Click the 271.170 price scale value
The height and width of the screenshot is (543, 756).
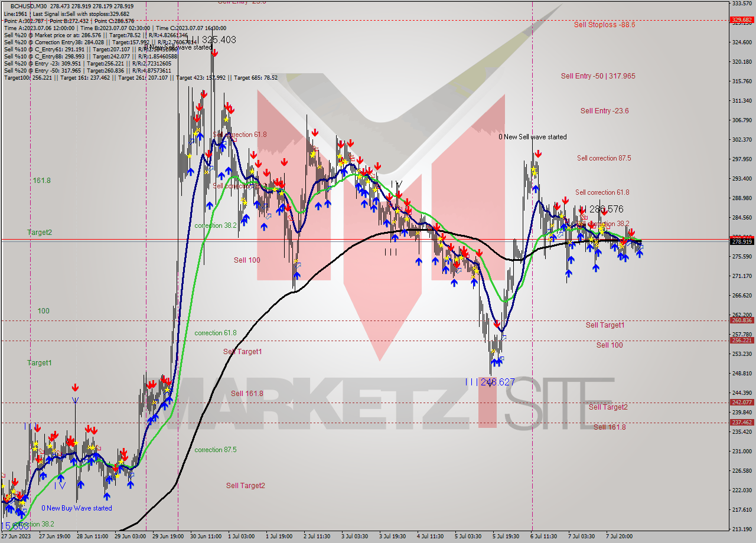point(742,276)
